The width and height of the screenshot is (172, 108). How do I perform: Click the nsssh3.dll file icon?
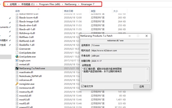click(x=17, y=99)
